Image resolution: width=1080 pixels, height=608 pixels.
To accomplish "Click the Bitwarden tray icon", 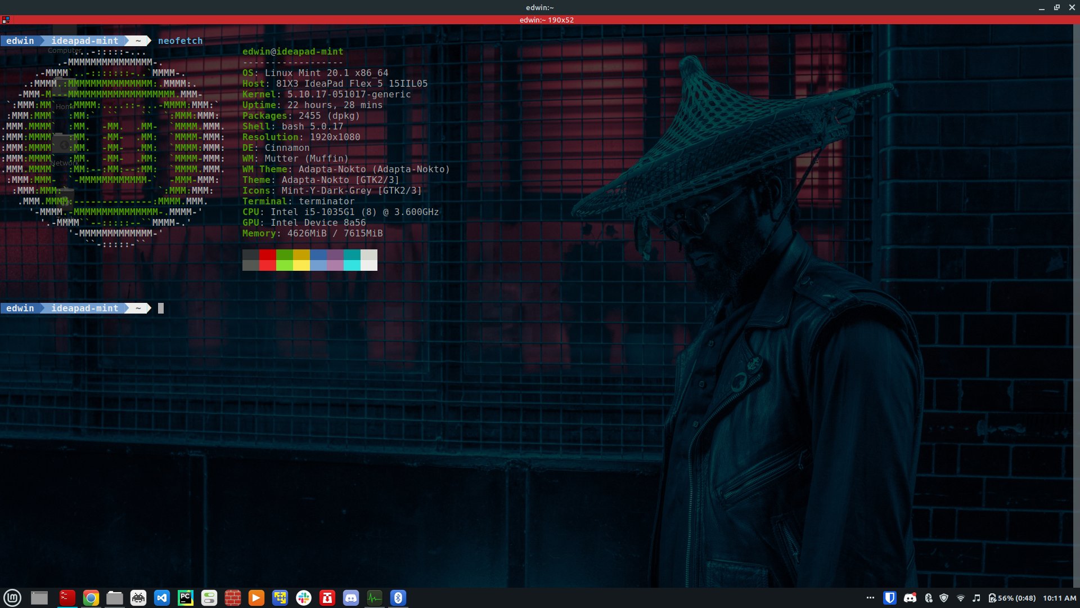I will 890,598.
